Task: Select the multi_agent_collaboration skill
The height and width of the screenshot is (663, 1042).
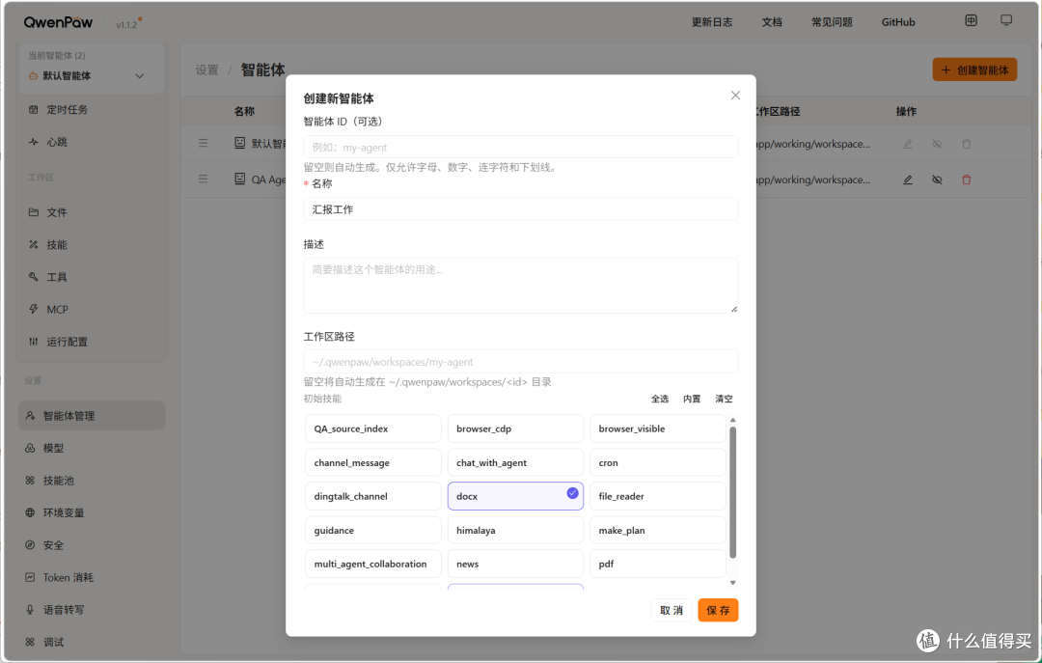Action: coord(372,564)
